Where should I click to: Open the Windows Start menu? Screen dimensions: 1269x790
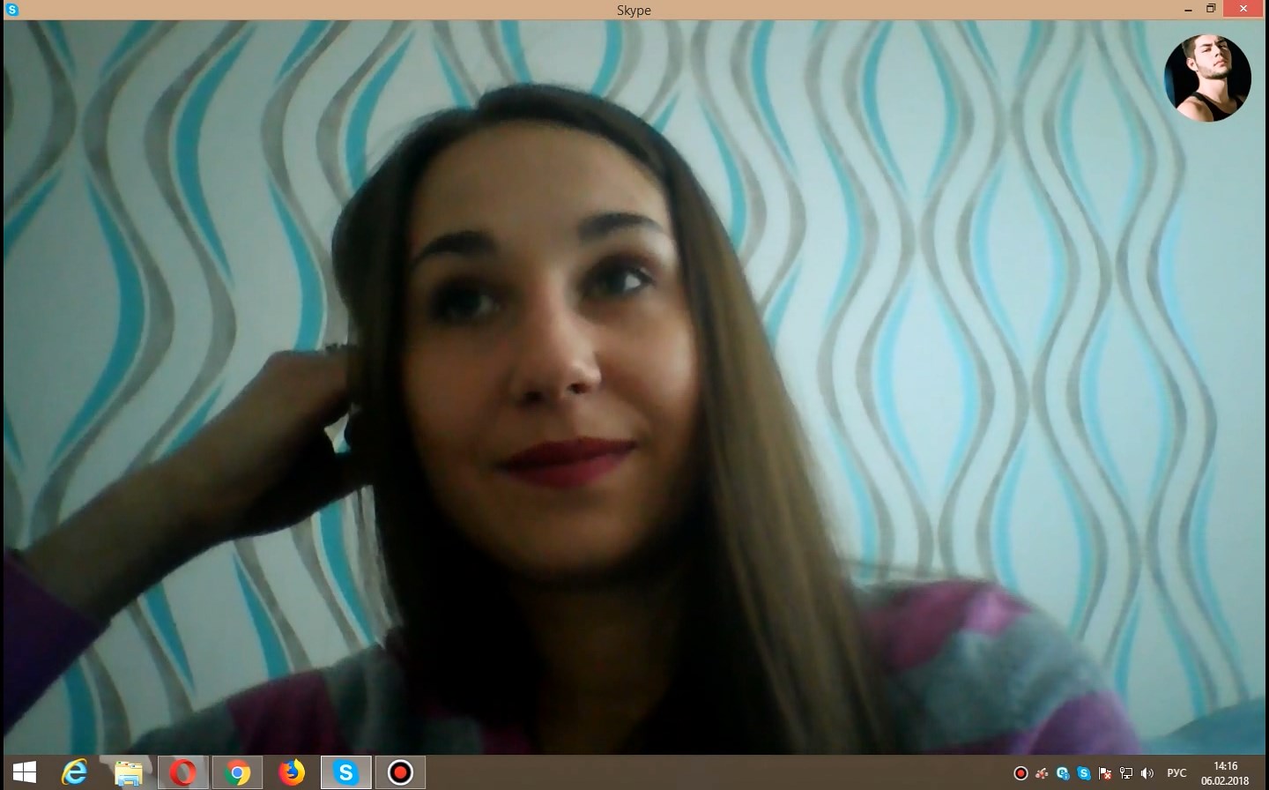pyautogui.click(x=24, y=773)
